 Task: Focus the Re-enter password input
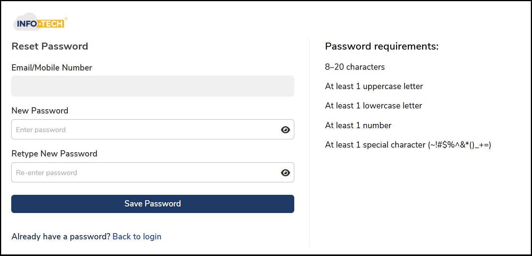click(x=143, y=173)
